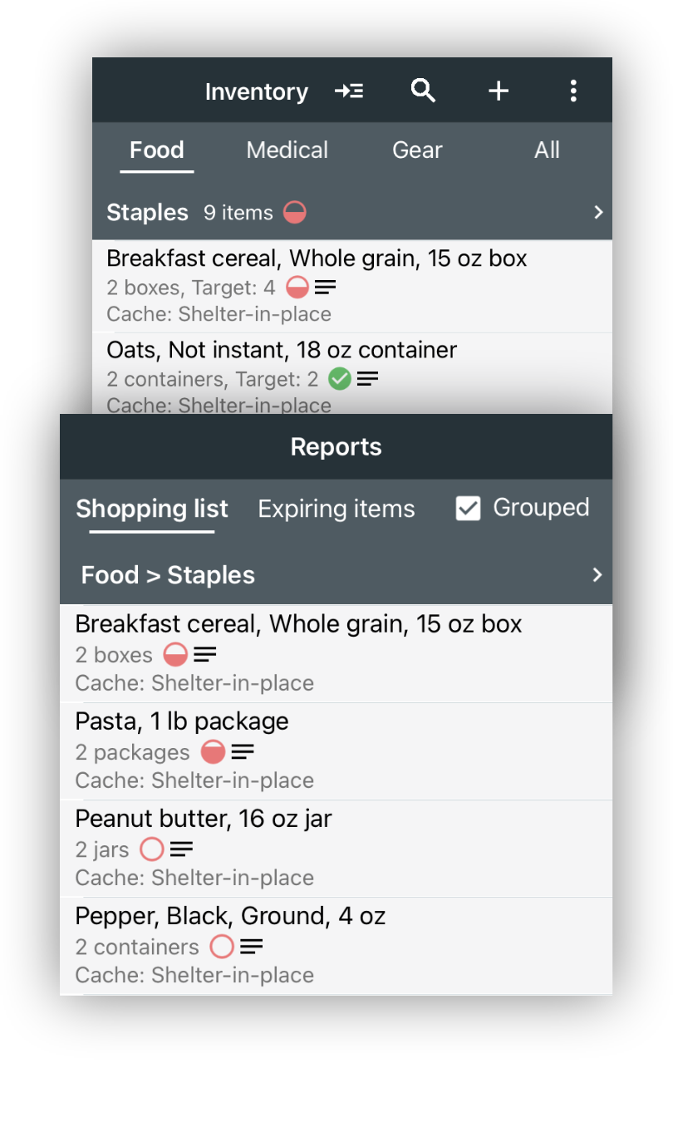Expand Staples category chevron
Viewport: 673px width, 1142px height.
598,213
